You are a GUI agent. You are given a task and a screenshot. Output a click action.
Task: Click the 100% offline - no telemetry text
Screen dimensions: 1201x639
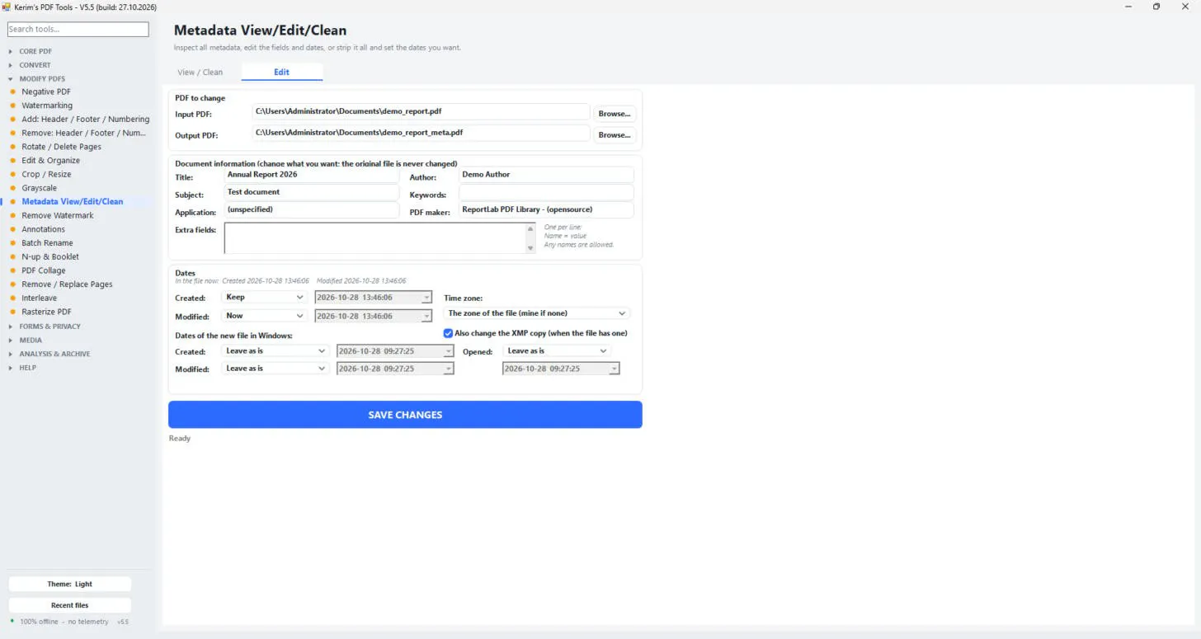[x=64, y=622]
